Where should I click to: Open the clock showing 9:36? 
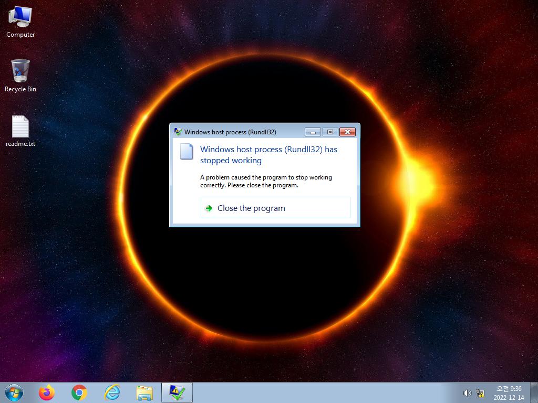[x=509, y=393]
